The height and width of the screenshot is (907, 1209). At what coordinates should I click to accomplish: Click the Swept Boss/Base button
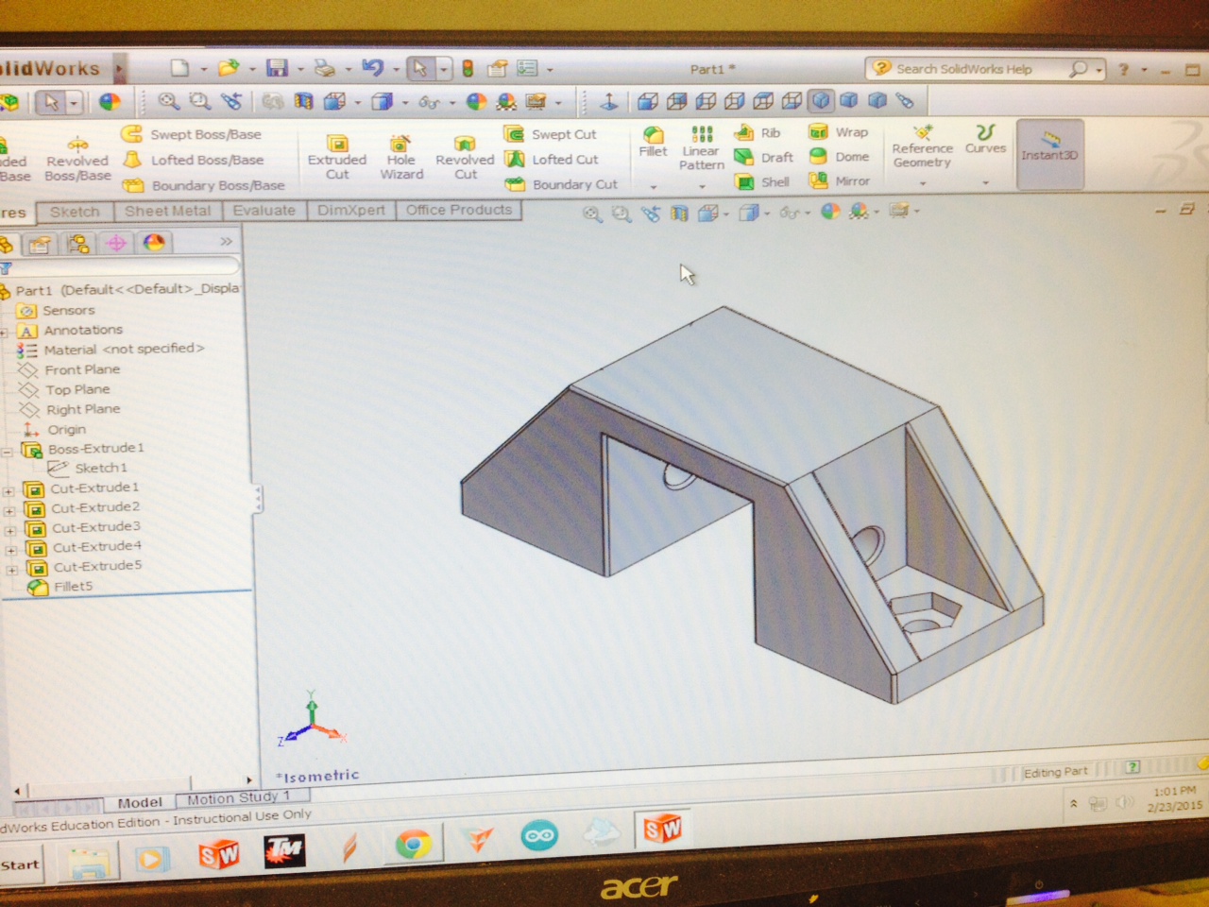click(192, 134)
